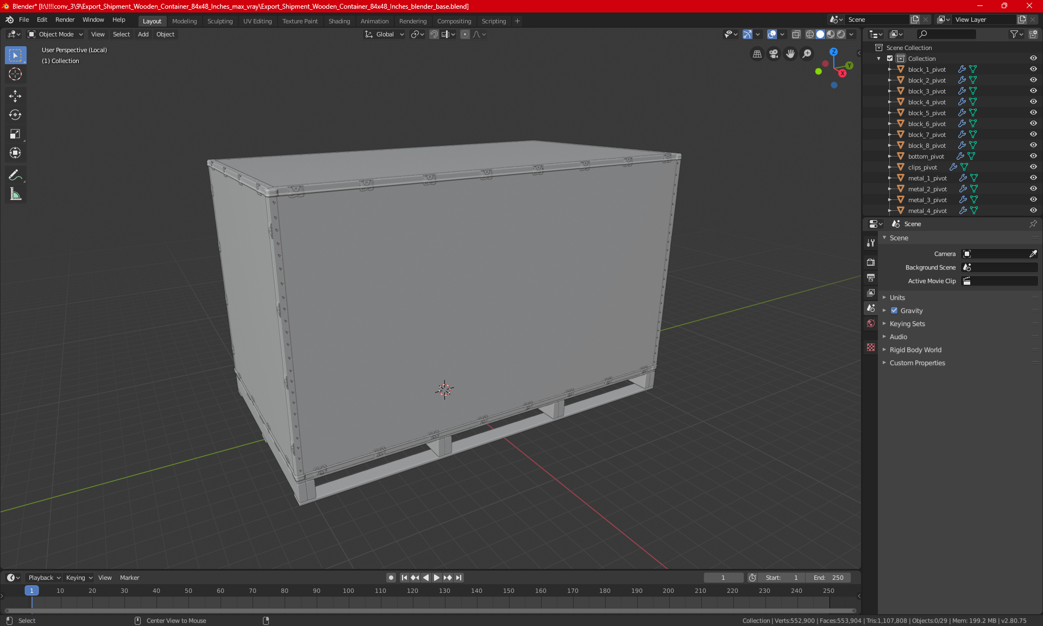Select the Rotate tool
The image size is (1043, 626).
(15, 115)
